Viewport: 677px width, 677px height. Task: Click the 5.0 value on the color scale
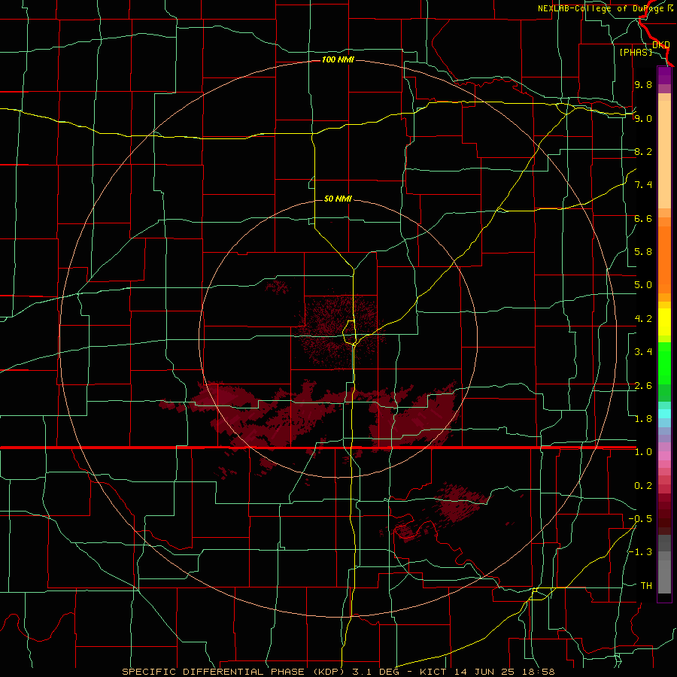pos(643,285)
